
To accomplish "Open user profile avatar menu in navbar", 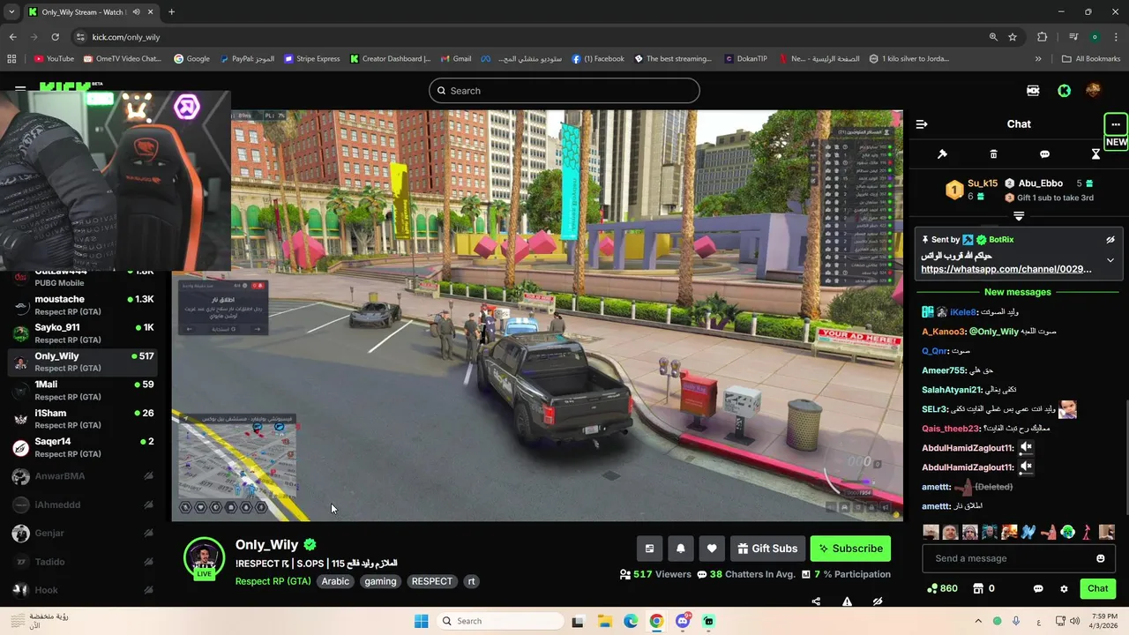I will coord(1094,91).
